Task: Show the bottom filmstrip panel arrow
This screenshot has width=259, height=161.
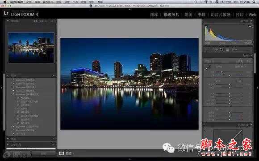Action: 129,159
